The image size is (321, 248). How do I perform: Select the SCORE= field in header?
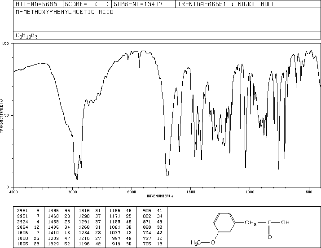coord(87,4)
